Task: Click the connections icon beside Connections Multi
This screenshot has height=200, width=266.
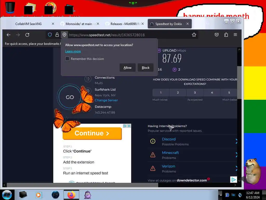Action: [88, 79]
